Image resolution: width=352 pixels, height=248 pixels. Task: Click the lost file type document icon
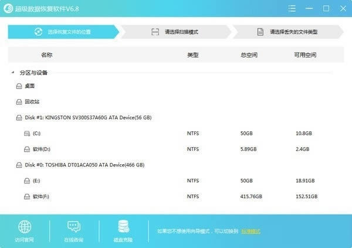[x=260, y=32]
